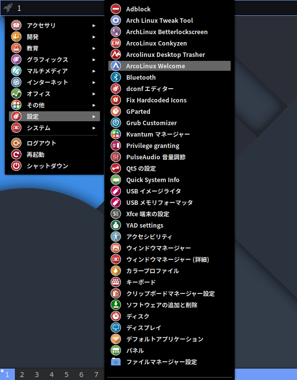Select the ログアウト menu entry
The image size is (297, 380).
(x=54, y=143)
